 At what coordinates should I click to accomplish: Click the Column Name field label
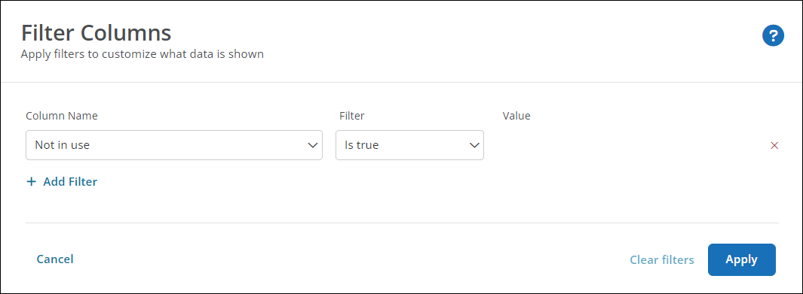[62, 116]
